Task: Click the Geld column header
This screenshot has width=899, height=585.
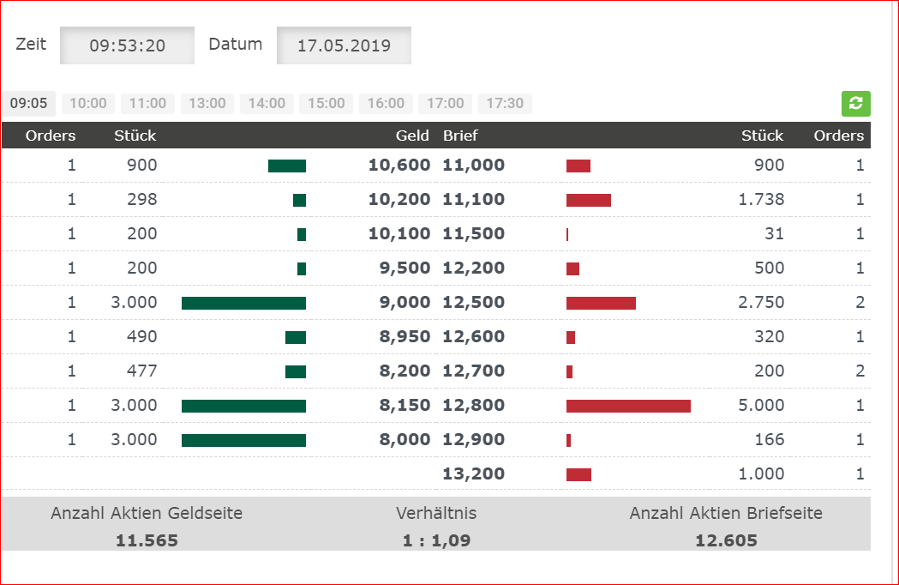Action: pos(412,136)
